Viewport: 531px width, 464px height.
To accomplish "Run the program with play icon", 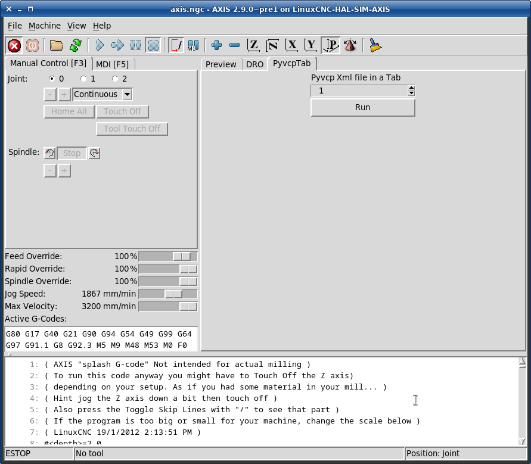I will click(100, 45).
